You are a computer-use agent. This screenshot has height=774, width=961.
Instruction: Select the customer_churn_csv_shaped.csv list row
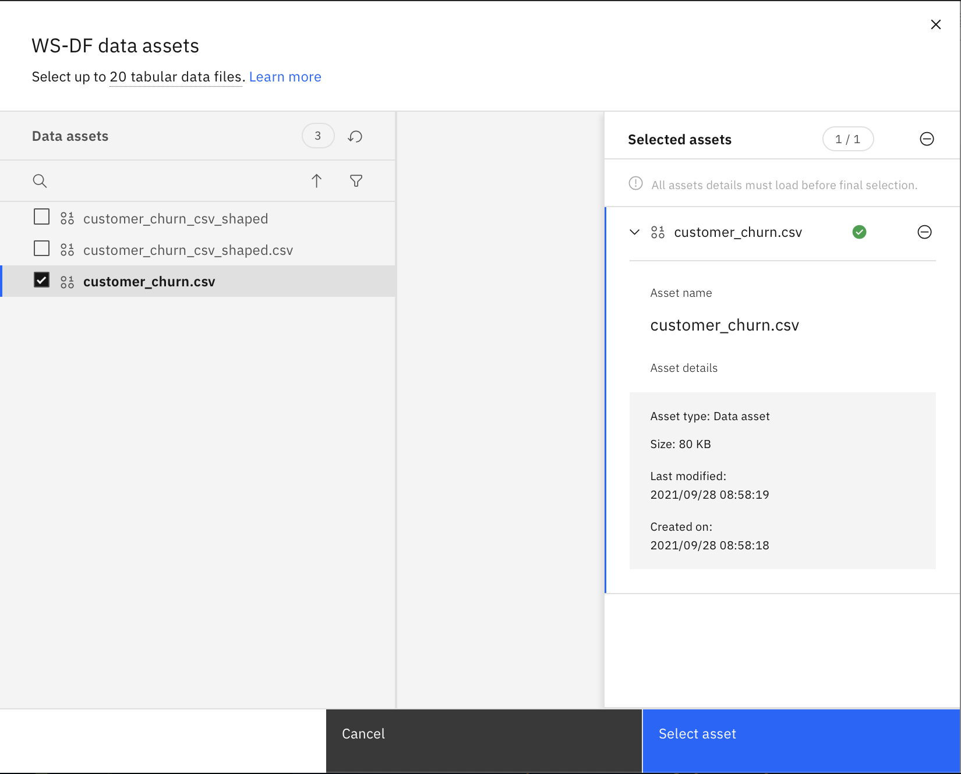(x=188, y=250)
